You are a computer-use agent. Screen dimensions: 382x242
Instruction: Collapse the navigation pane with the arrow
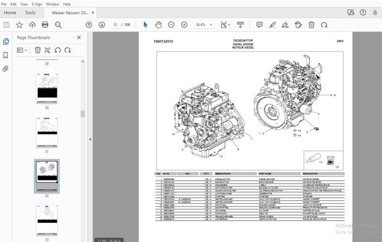(x=90, y=139)
